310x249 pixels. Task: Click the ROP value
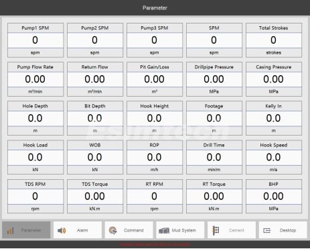click(155, 157)
